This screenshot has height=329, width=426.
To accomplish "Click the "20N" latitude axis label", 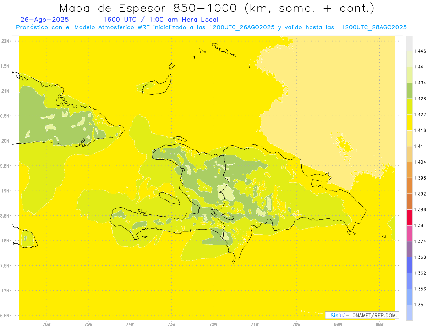I will (x=6, y=141).
